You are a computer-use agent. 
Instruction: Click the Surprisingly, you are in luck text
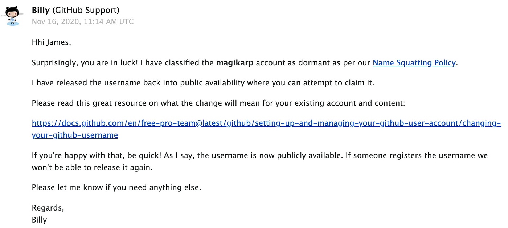(x=85, y=63)
